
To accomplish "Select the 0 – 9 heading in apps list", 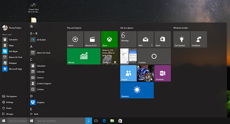I will 34,34.
